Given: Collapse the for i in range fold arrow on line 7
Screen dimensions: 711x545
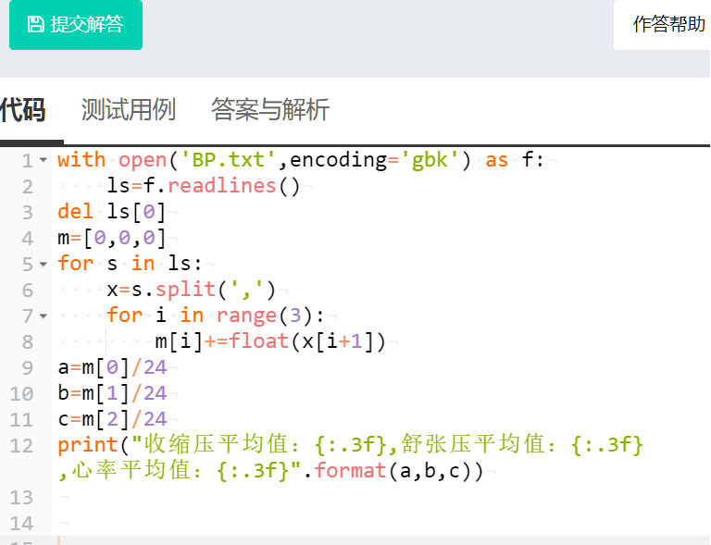Looking at the screenshot, I should click(x=44, y=316).
